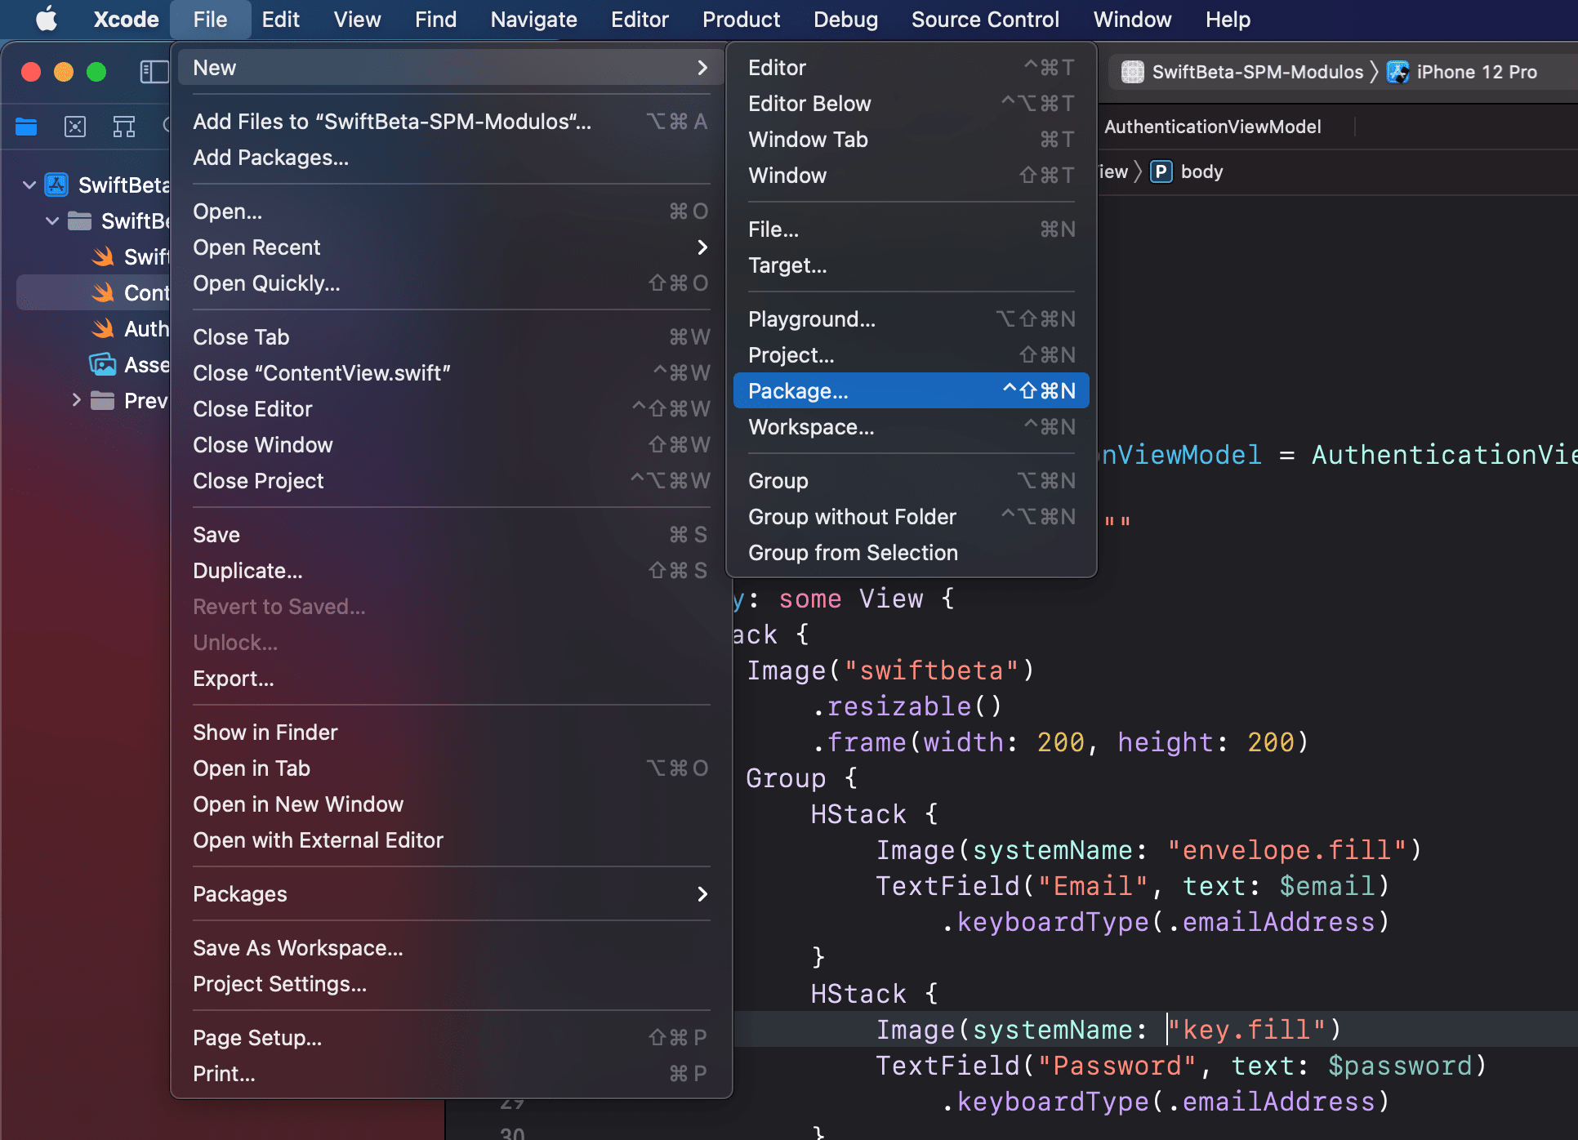This screenshot has width=1578, height=1140.
Task: Select Save in File menu
Action: [x=452, y=535]
